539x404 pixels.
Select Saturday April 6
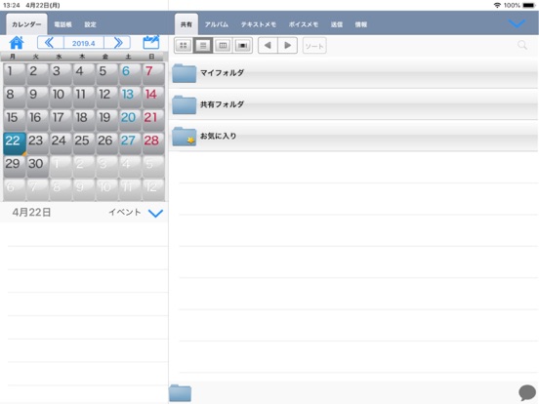[x=130, y=73]
